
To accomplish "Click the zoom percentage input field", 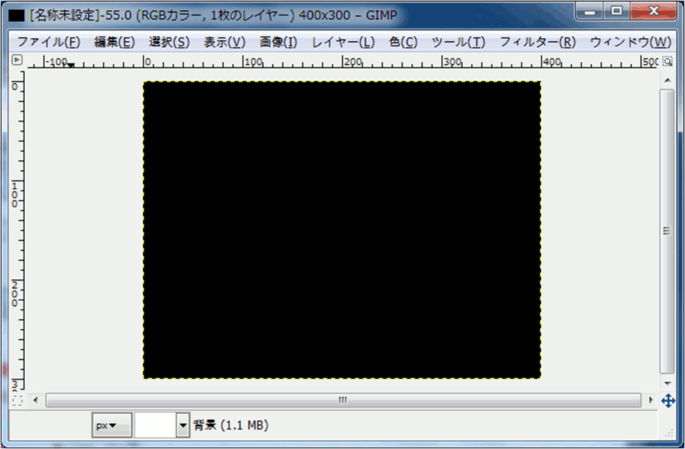I will click(x=155, y=425).
